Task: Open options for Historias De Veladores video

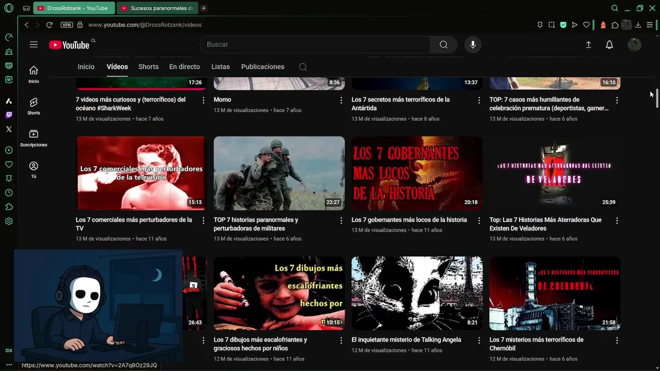Action: tap(617, 221)
